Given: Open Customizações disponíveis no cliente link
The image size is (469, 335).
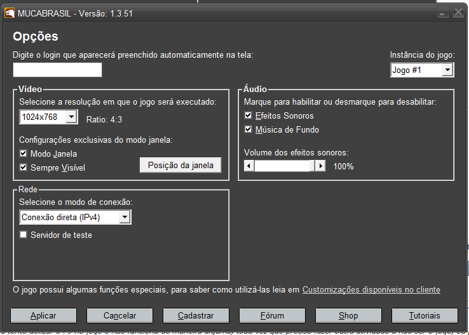Looking at the screenshot, I should tap(371, 290).
